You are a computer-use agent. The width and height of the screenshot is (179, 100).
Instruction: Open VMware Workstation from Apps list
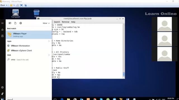(29, 46)
